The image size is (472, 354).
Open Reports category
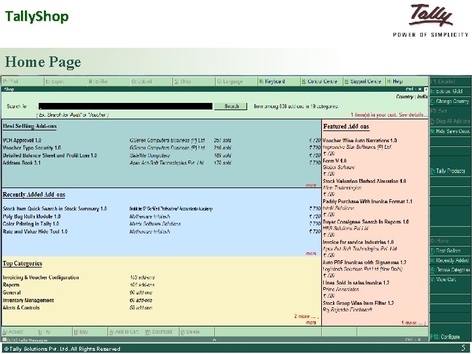11,285
